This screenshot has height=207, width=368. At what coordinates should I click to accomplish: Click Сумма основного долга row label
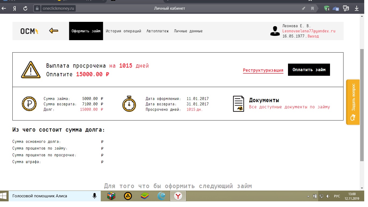(37, 142)
